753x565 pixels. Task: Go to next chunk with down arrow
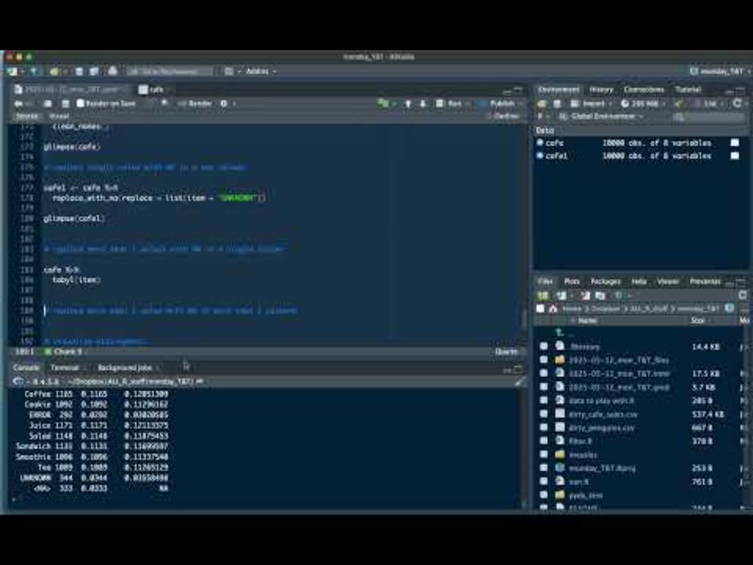pos(422,103)
